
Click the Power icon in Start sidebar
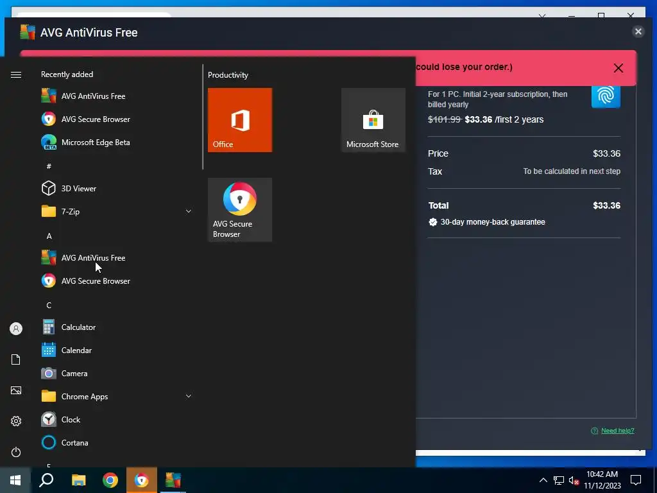[x=16, y=452]
